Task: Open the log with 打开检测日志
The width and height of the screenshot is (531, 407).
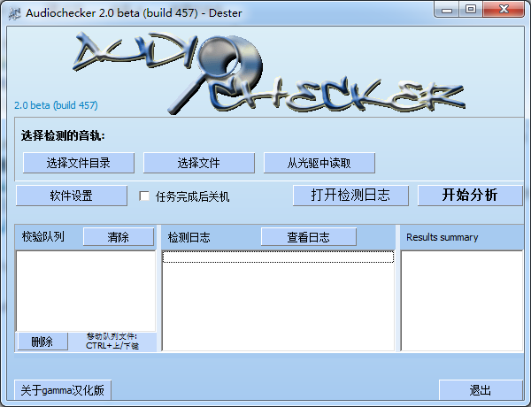Action: [x=350, y=196]
